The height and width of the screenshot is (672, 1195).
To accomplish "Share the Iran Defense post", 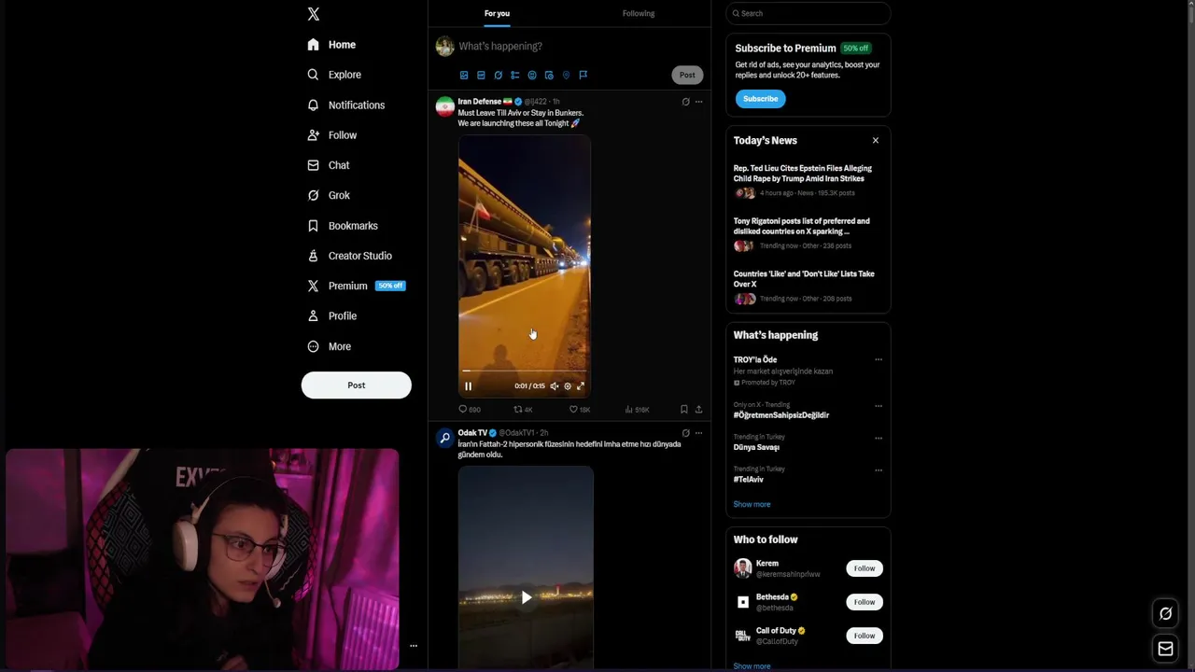I will [x=698, y=410].
